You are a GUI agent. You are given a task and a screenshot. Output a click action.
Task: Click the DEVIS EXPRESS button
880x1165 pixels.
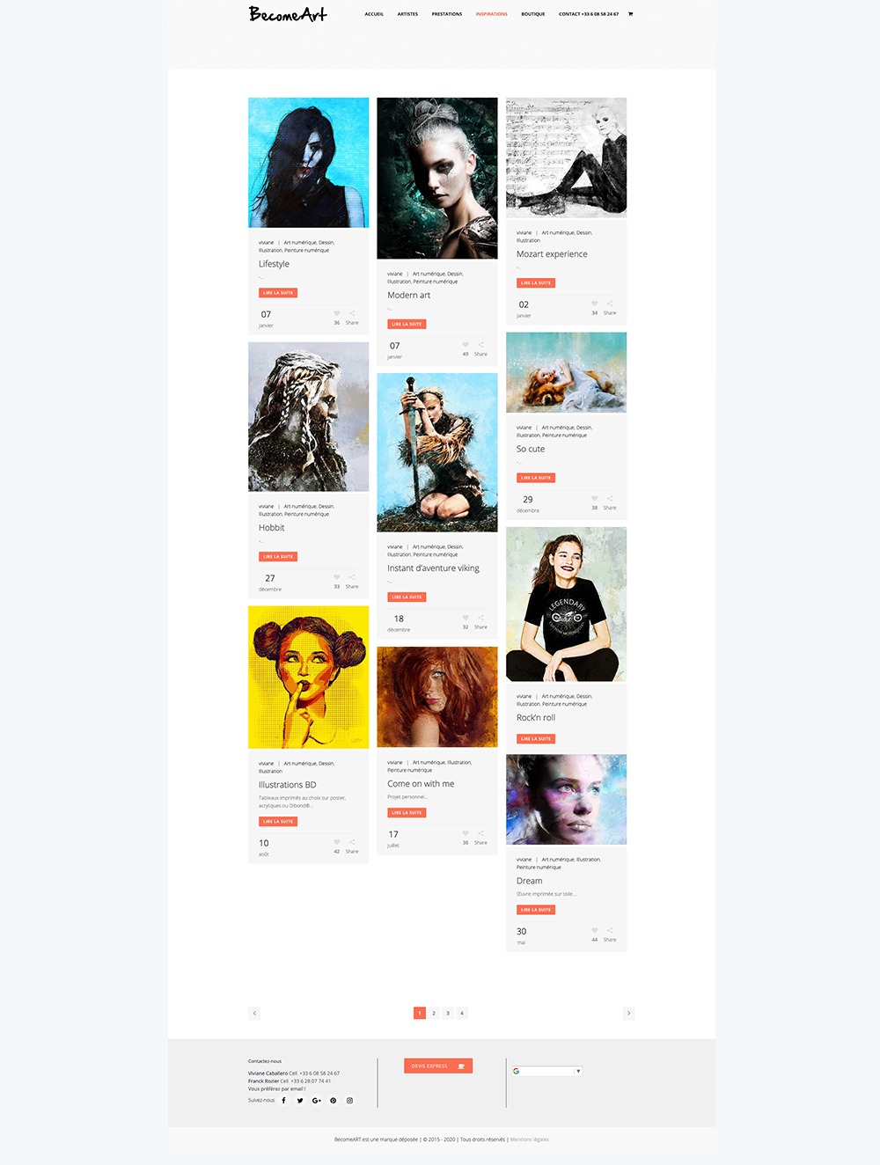(438, 1066)
